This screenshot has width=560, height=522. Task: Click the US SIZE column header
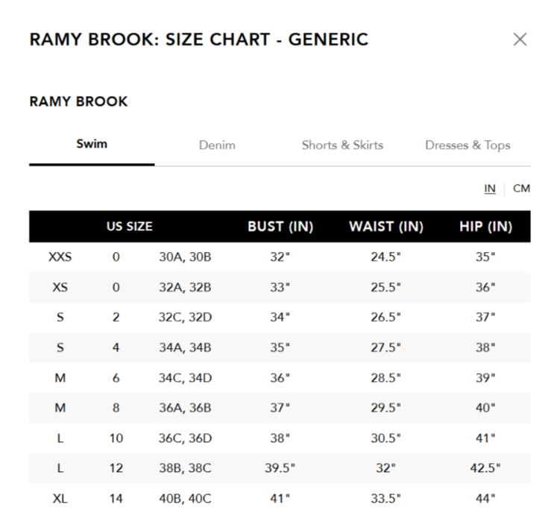tap(130, 227)
